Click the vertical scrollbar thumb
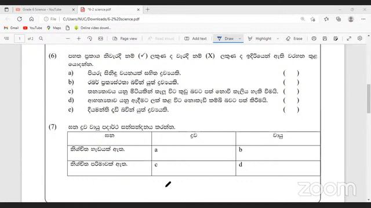This screenshot has width=371, height=208. coord(369,99)
